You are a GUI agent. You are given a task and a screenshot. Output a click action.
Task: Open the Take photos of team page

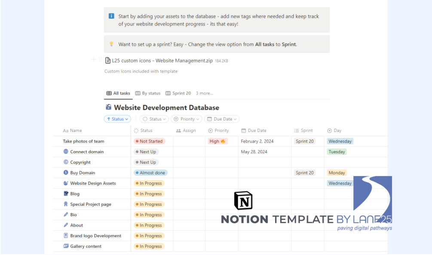83,141
